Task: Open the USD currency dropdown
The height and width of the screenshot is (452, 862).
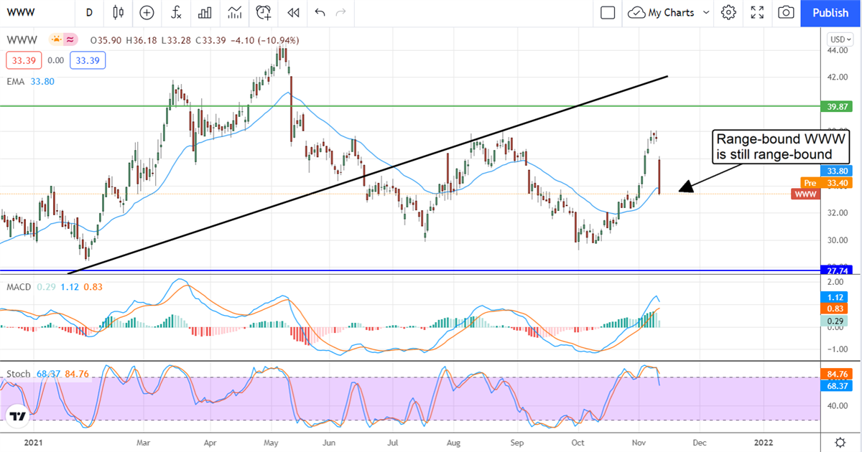Action: [x=840, y=39]
